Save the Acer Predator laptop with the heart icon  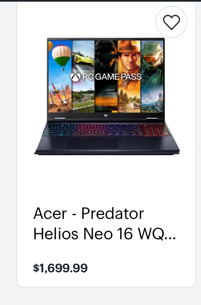point(171,22)
